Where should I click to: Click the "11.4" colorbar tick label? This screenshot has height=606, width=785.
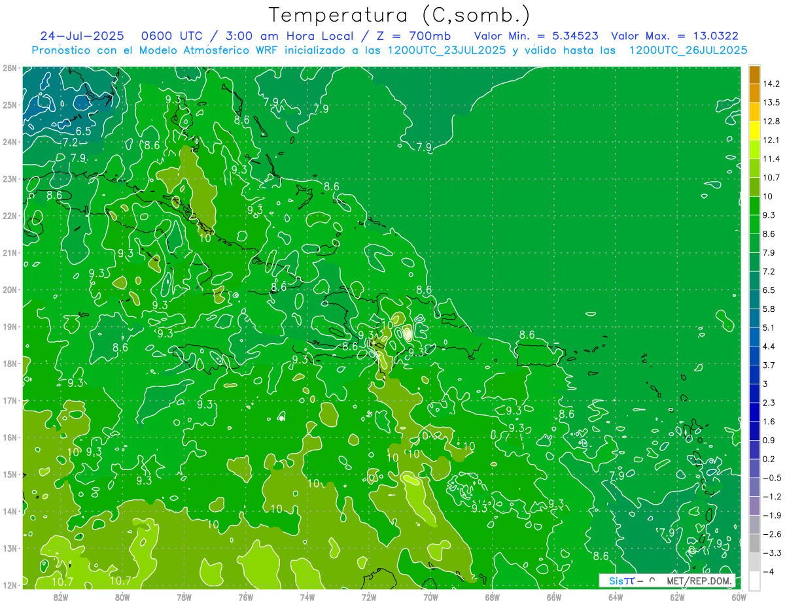tap(771, 159)
